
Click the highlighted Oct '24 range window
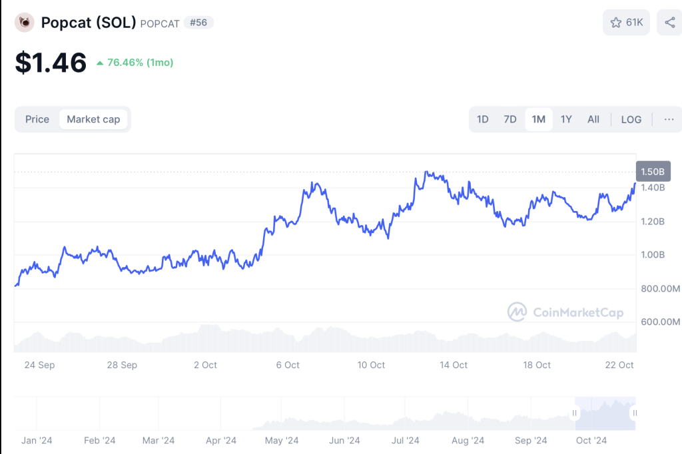[605, 413]
